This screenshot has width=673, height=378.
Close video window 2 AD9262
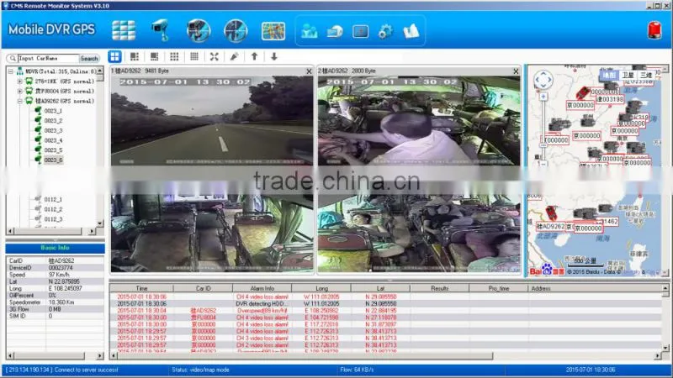(516, 71)
